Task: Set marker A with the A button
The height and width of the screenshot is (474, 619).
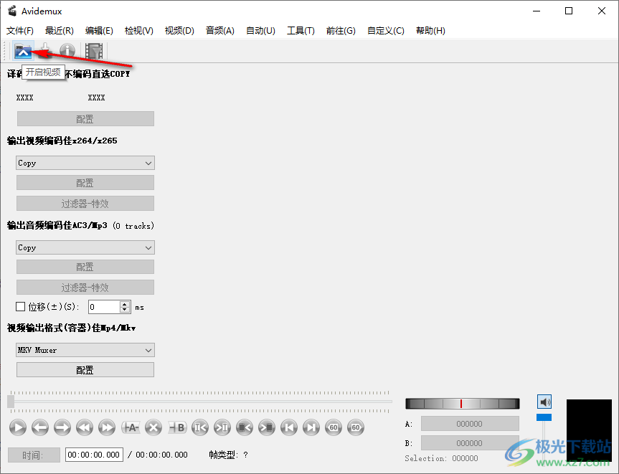Action: [x=130, y=428]
